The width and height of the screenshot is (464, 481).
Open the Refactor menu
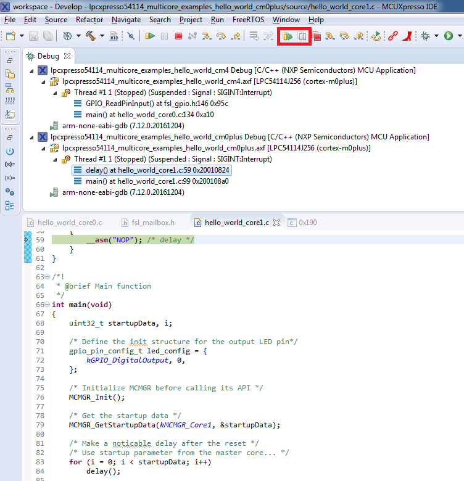[x=89, y=20]
